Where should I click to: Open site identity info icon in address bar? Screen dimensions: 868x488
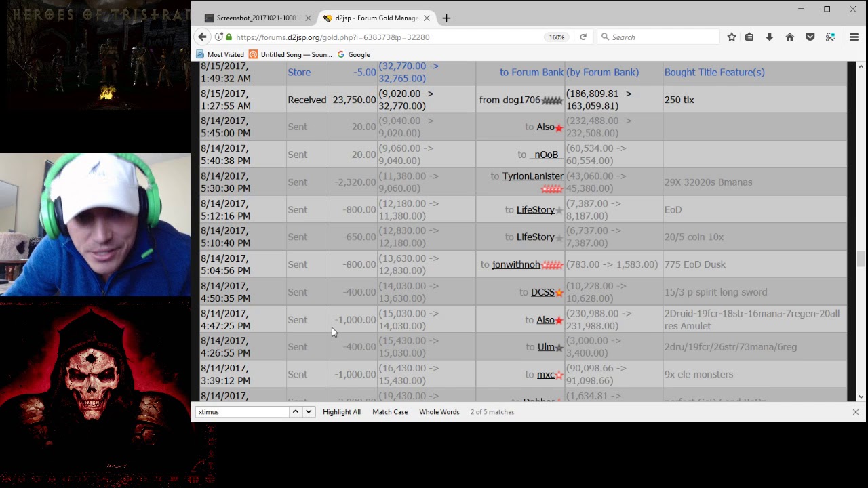point(219,37)
